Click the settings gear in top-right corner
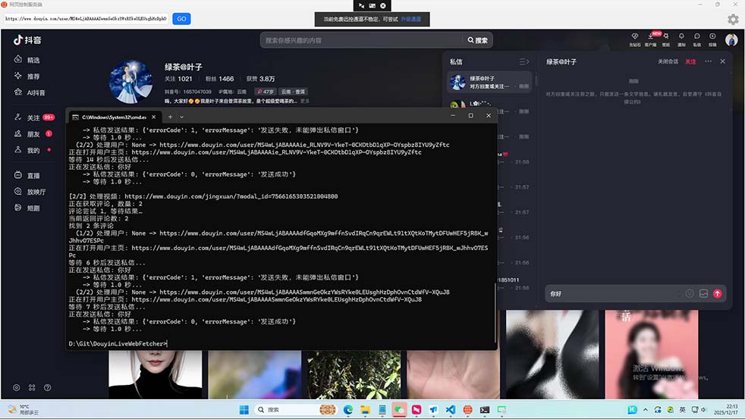 point(733,19)
